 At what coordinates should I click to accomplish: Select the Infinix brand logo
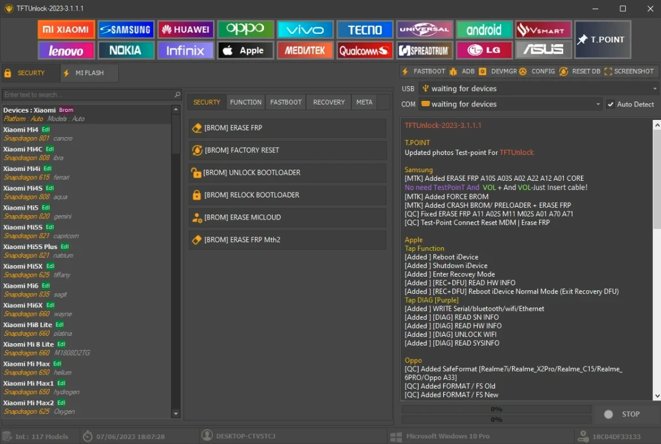pyautogui.click(x=186, y=50)
